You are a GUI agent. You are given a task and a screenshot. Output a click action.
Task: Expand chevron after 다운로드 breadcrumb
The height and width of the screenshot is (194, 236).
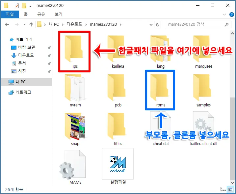point(86,24)
